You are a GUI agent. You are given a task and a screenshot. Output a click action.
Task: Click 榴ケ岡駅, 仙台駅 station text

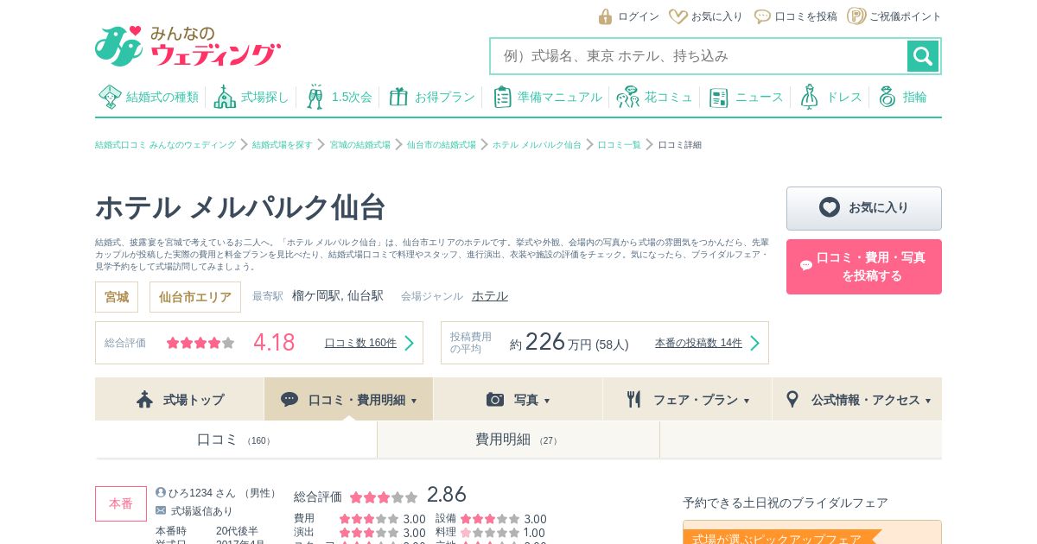pyautogui.click(x=338, y=296)
